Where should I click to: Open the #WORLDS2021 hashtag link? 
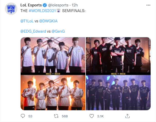click(x=42, y=11)
